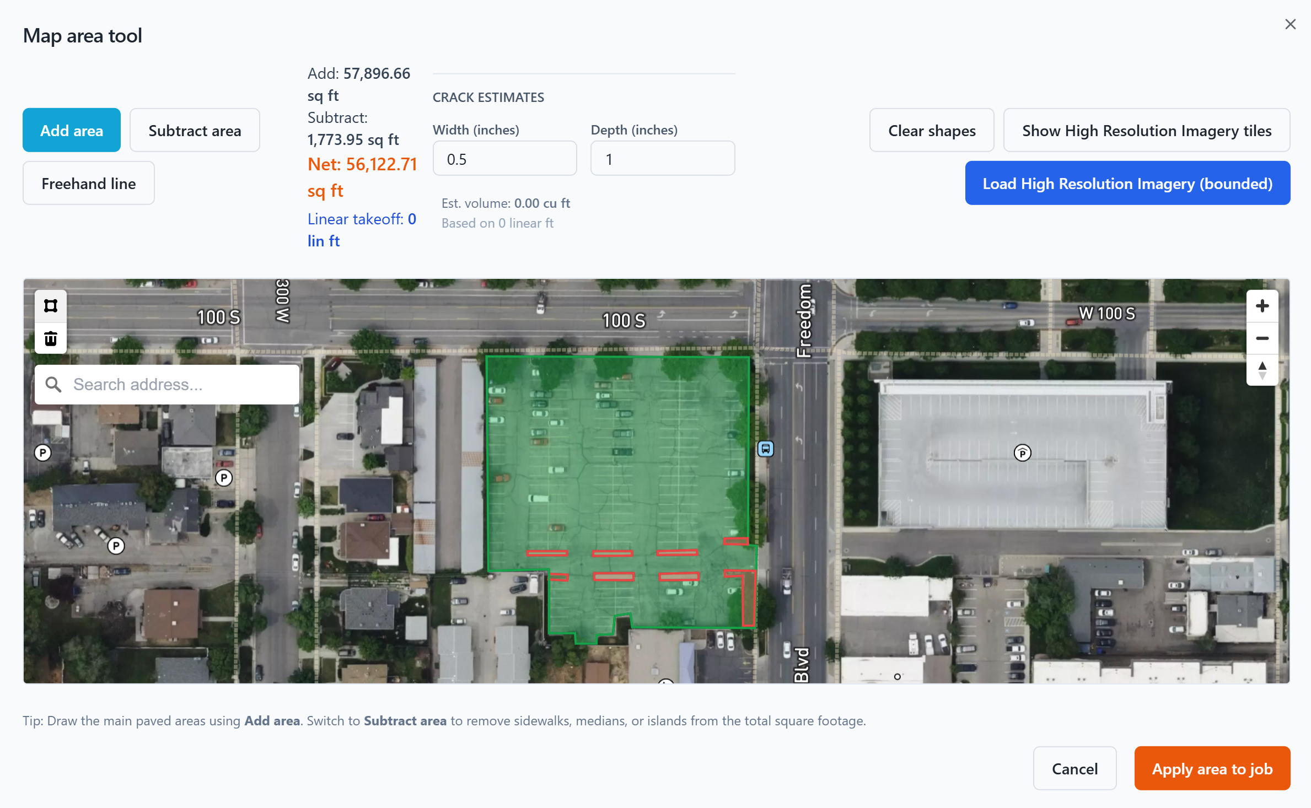The height and width of the screenshot is (808, 1311).
Task: Select the shape drawing tool on the map
Action: click(50, 305)
